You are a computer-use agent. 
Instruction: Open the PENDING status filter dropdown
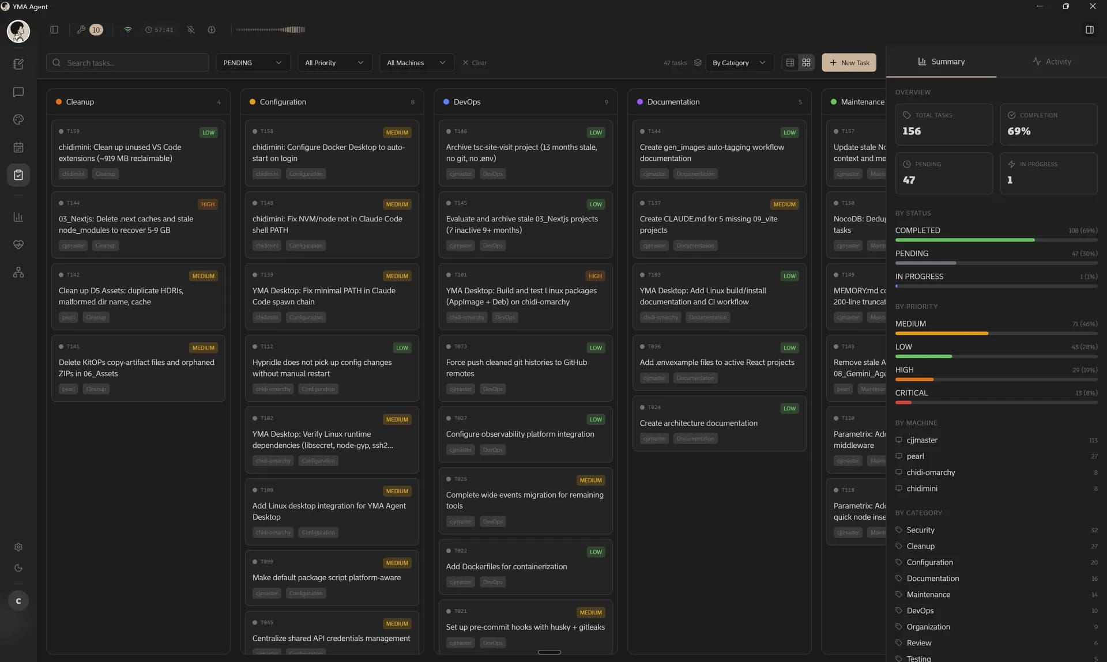click(x=253, y=62)
